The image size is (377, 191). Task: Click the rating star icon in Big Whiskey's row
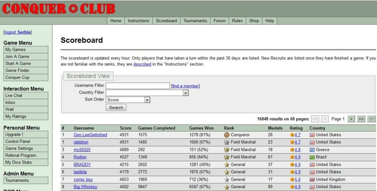pos(292,187)
